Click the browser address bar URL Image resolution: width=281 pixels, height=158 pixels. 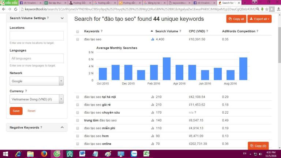140,9
